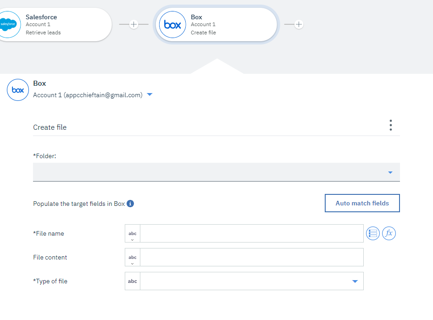Focus the File name input field
Screen dimensions: 433x320
coord(251,233)
